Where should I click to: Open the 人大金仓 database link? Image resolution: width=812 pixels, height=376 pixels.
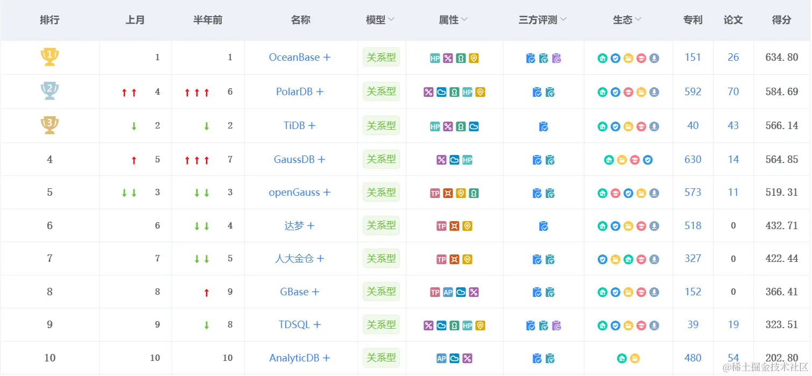click(300, 258)
